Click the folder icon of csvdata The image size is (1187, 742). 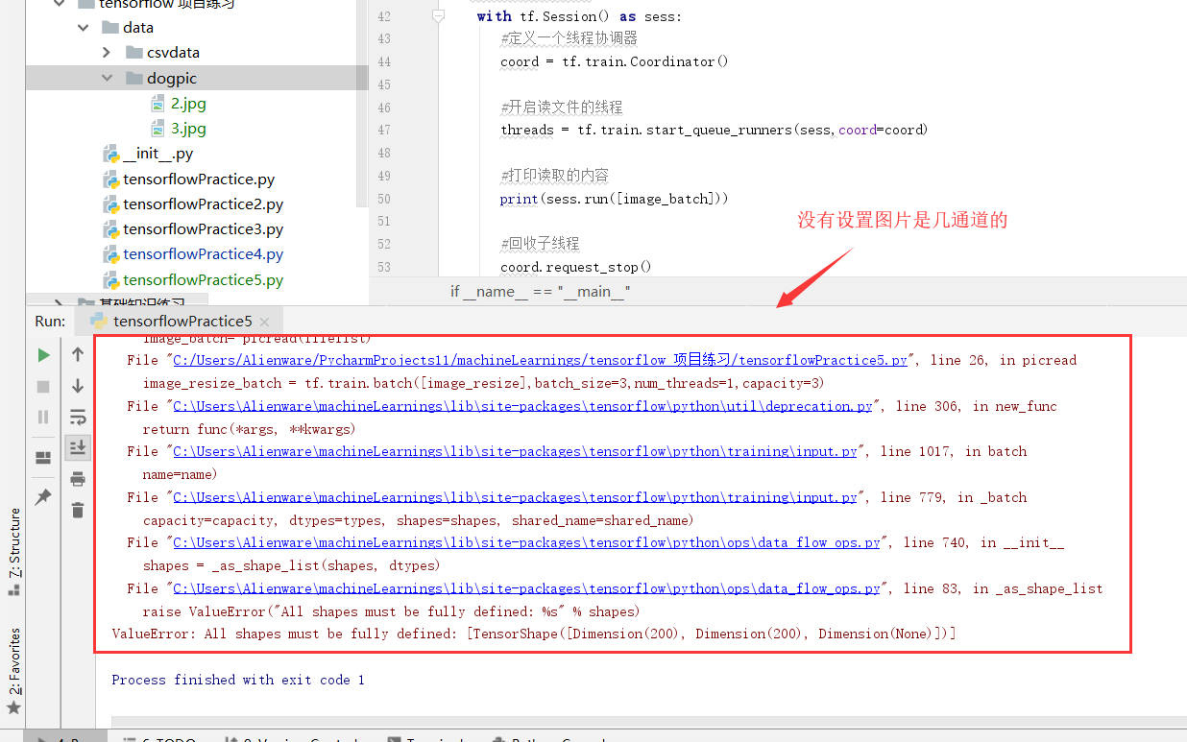tap(133, 53)
